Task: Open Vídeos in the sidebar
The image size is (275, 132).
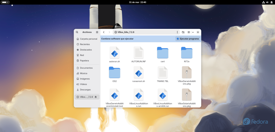Action: click(x=87, y=84)
